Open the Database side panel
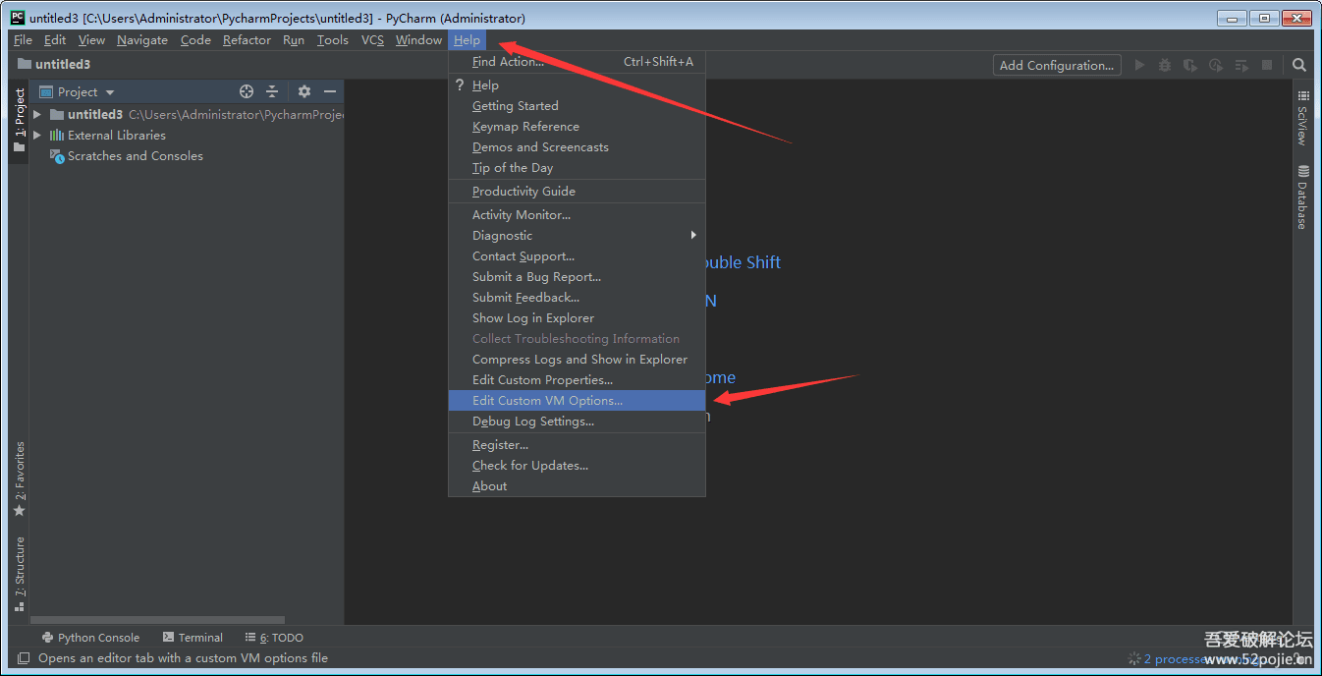The width and height of the screenshot is (1322, 676). click(1303, 197)
